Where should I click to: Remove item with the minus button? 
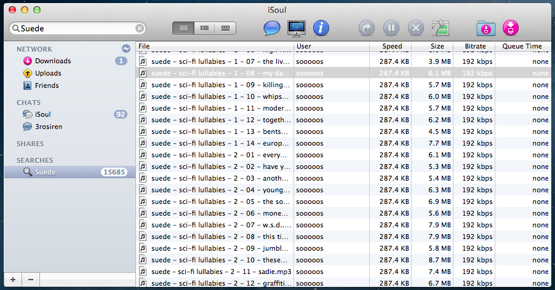(31, 280)
